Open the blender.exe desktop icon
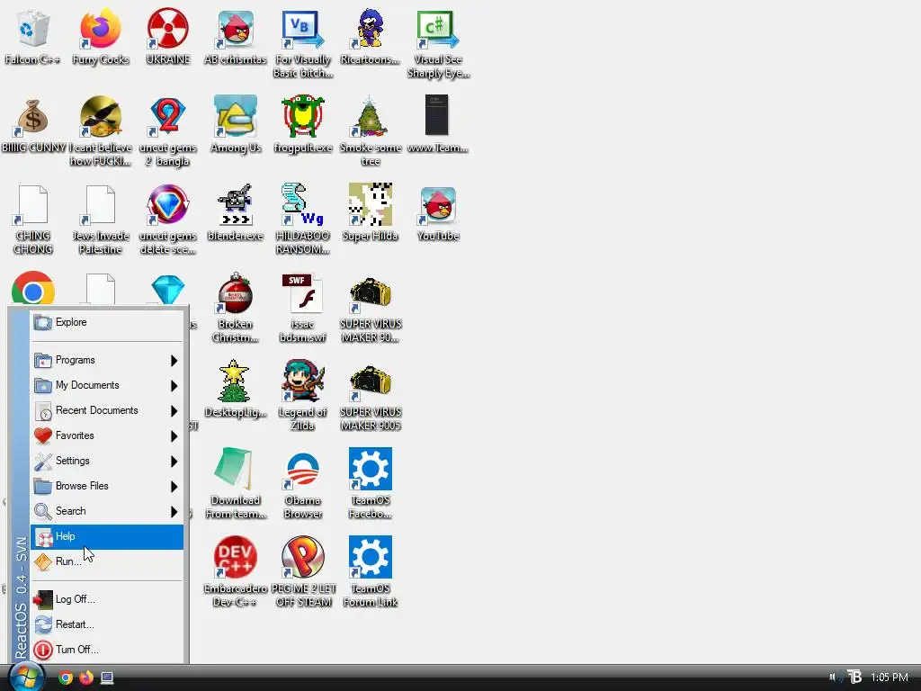This screenshot has height=691, width=921. point(236,204)
